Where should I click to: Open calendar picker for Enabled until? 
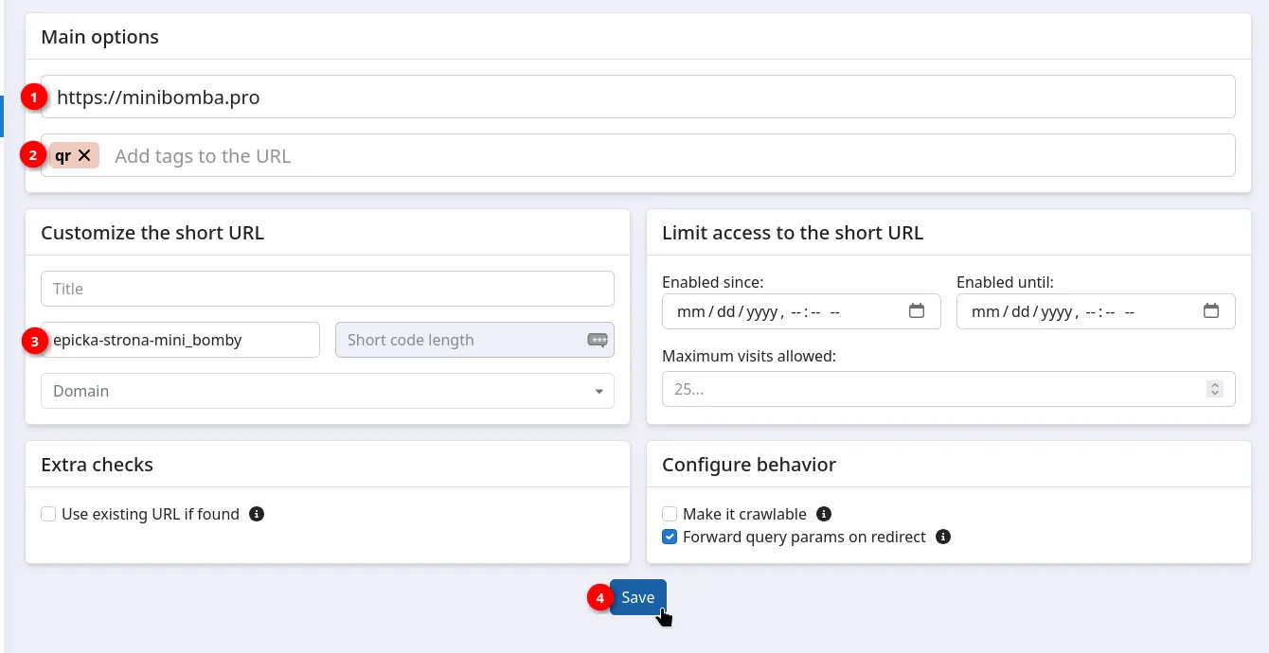[x=1210, y=311]
